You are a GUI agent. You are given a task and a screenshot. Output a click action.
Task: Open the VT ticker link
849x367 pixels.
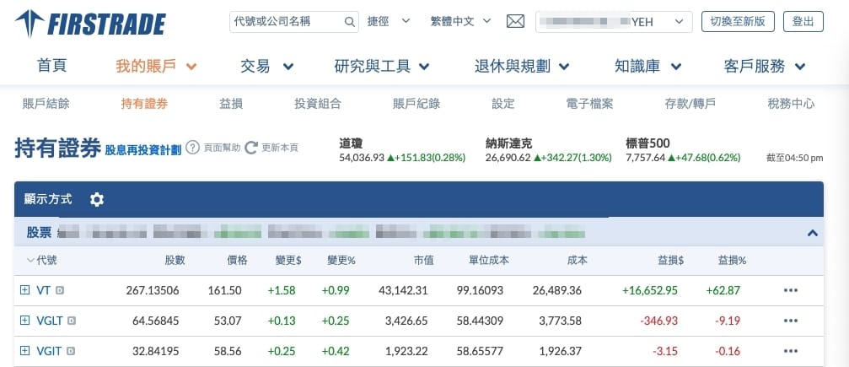[x=43, y=290]
